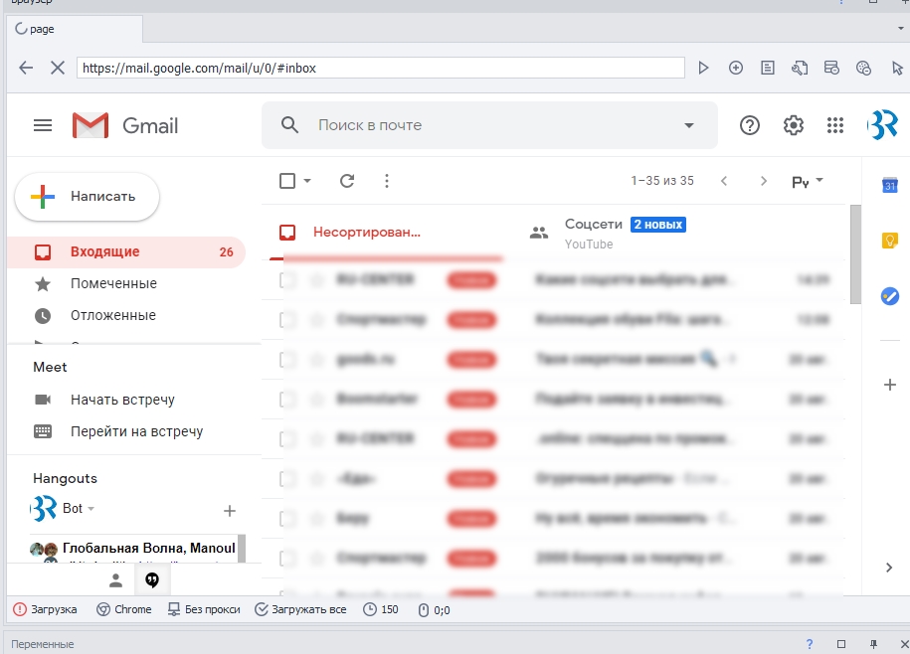Open help for the Переменные panel
Viewport: 910px width, 654px height.
809,644
